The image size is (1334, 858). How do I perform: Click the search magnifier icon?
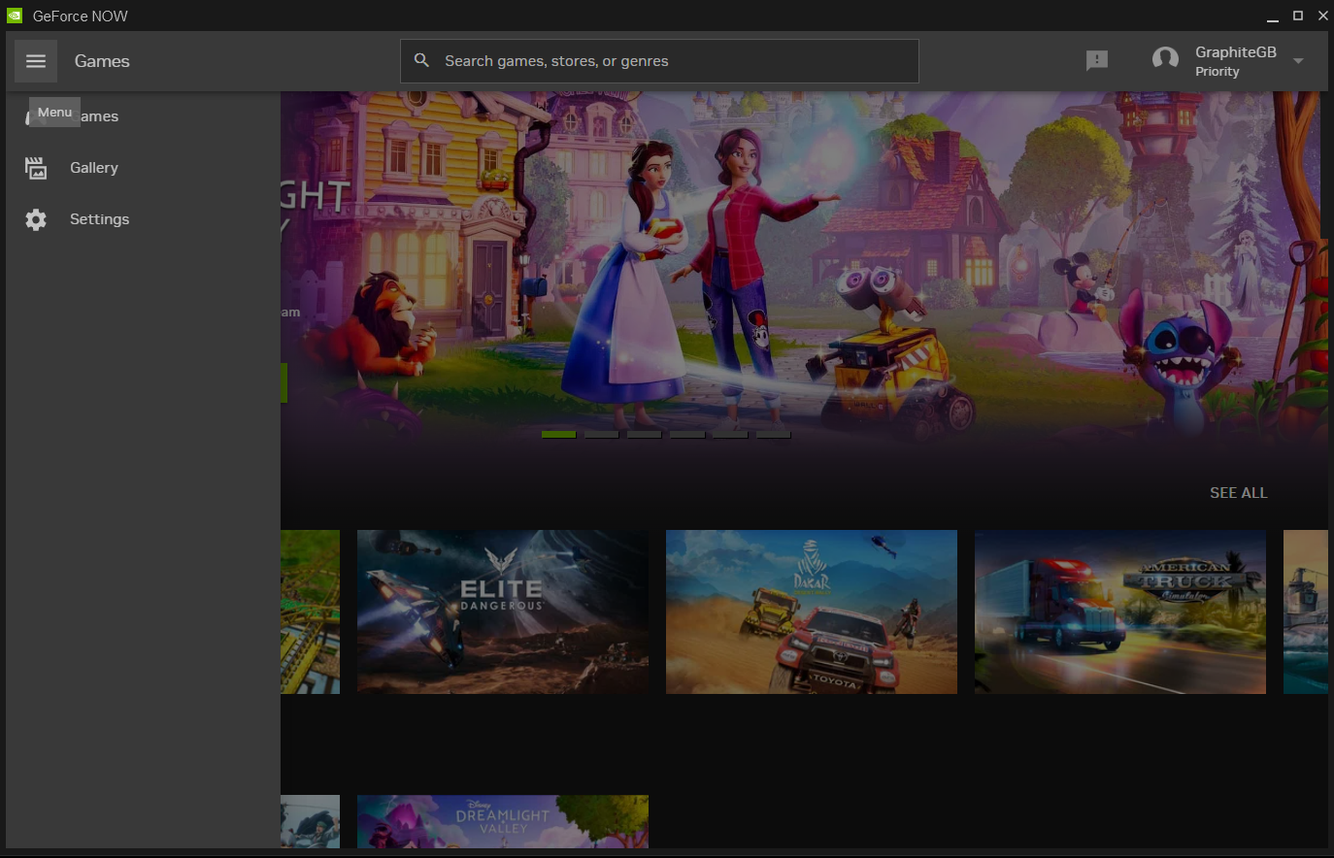pyautogui.click(x=421, y=60)
